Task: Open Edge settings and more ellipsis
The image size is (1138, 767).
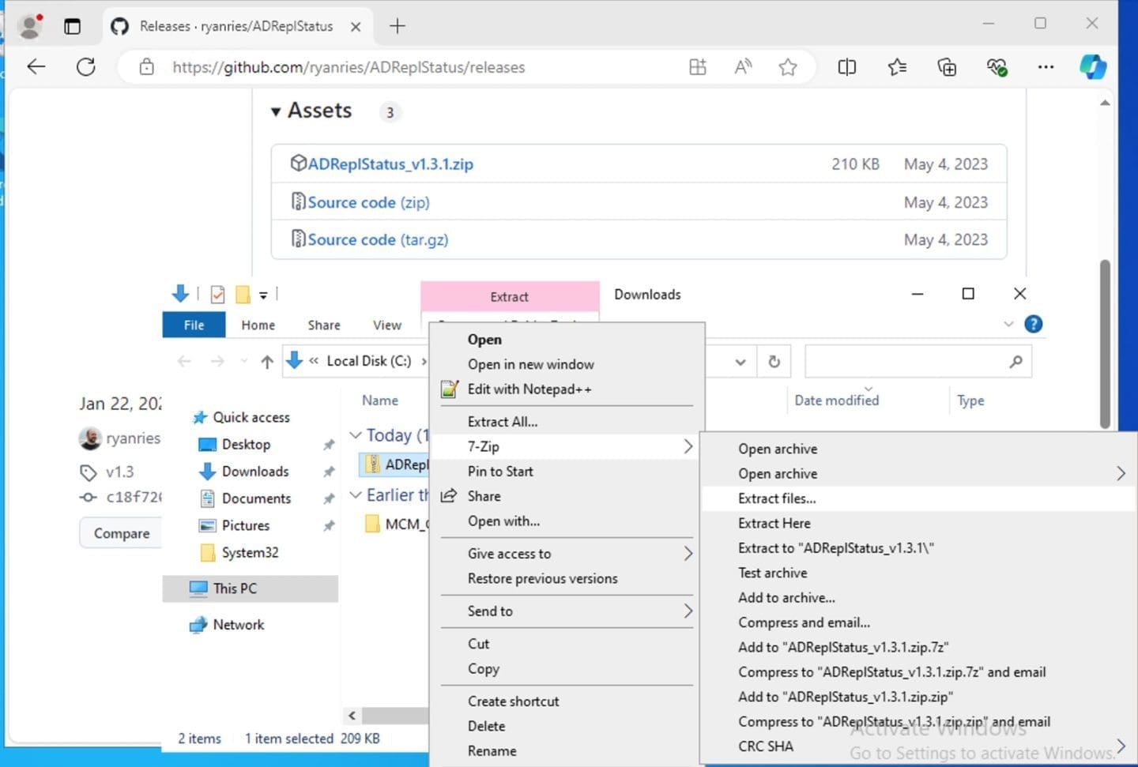Action: tap(1046, 67)
